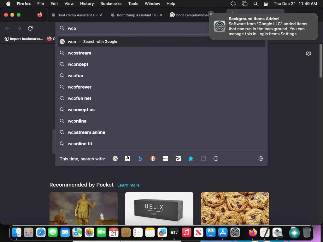
Task: Open Photos from the Dock
Action: click(89, 233)
